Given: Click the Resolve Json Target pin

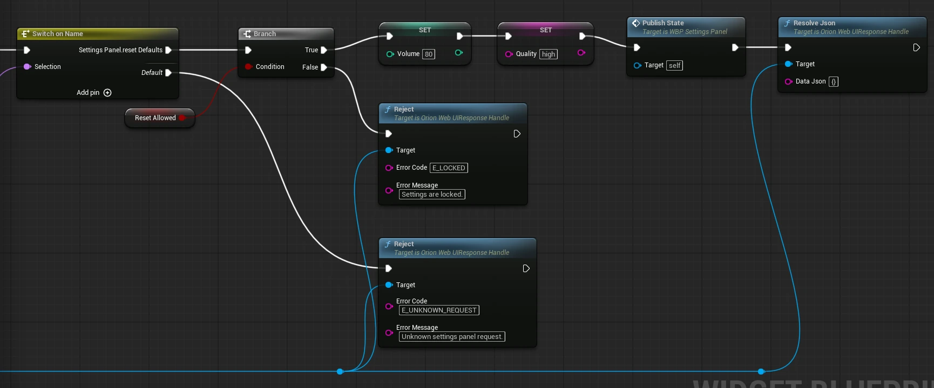Looking at the screenshot, I should [x=788, y=64].
